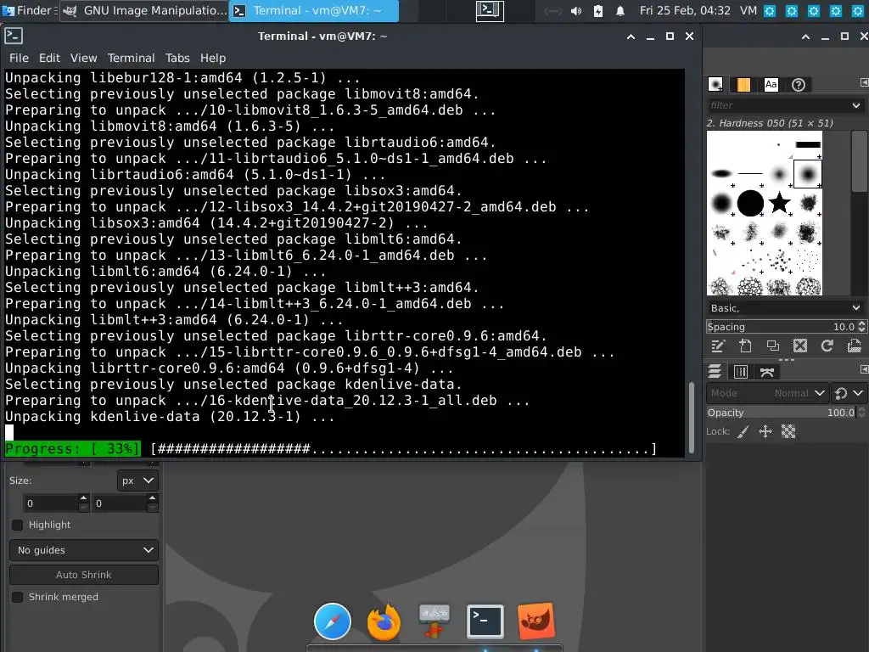Click Terminal - vm@VM7 taskbar button
Viewport: 869px width, 652px height.
314,10
